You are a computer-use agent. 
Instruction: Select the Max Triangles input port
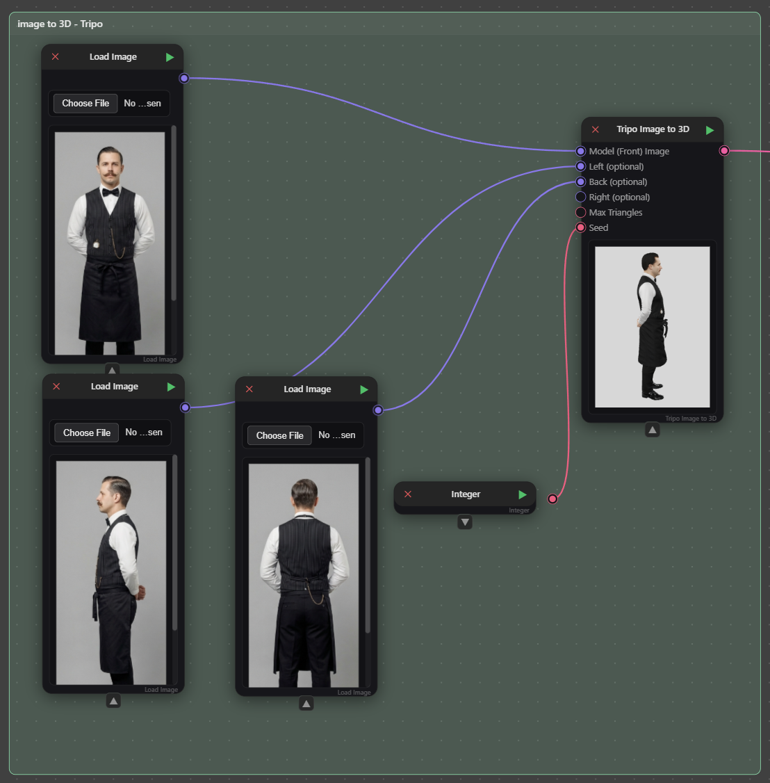click(581, 213)
